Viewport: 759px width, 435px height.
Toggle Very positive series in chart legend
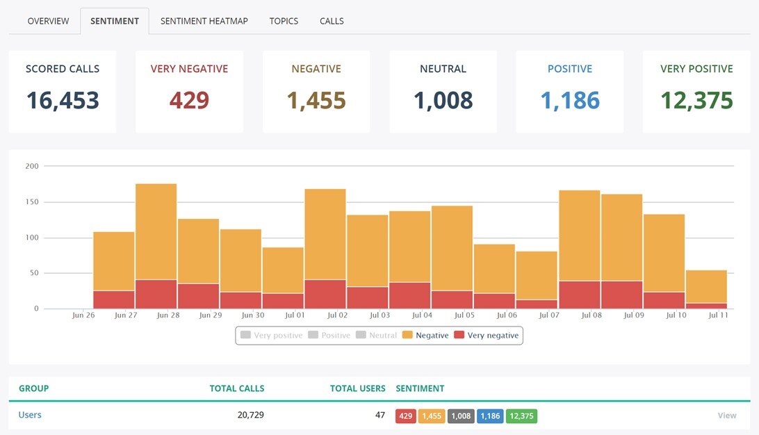click(x=272, y=335)
